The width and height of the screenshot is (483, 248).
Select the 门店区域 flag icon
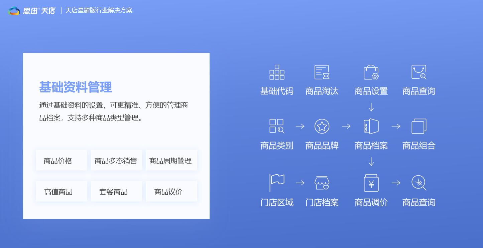[x=277, y=182]
